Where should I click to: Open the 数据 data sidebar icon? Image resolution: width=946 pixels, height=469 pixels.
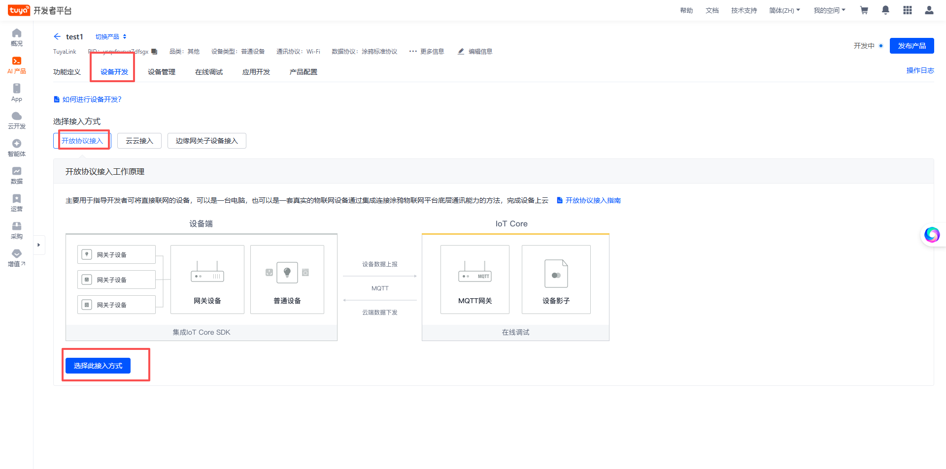pyautogui.click(x=17, y=175)
